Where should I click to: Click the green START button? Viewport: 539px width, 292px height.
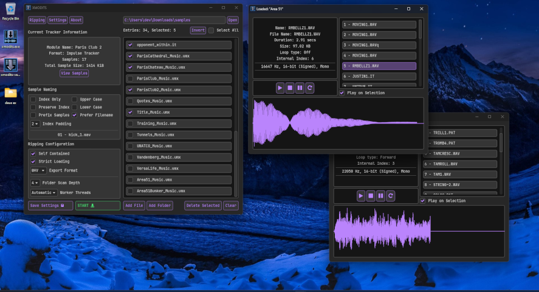pyautogui.click(x=97, y=206)
